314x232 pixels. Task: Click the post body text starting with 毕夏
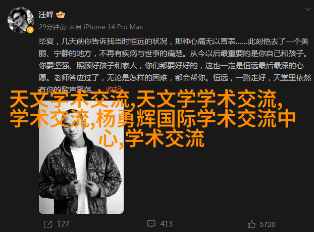[175, 65]
